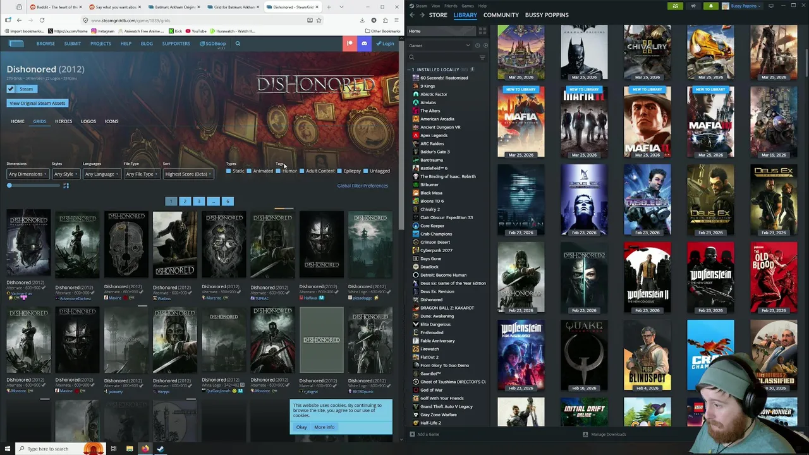This screenshot has width=809, height=455.
Task: Click Okay on cookie notice
Action: [x=301, y=427]
